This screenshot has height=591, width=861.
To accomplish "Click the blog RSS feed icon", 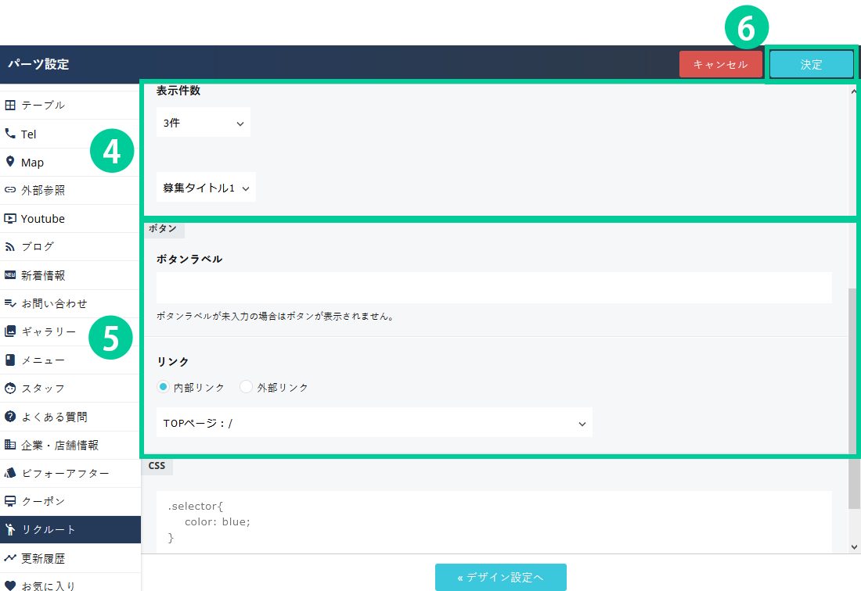I will point(10,246).
